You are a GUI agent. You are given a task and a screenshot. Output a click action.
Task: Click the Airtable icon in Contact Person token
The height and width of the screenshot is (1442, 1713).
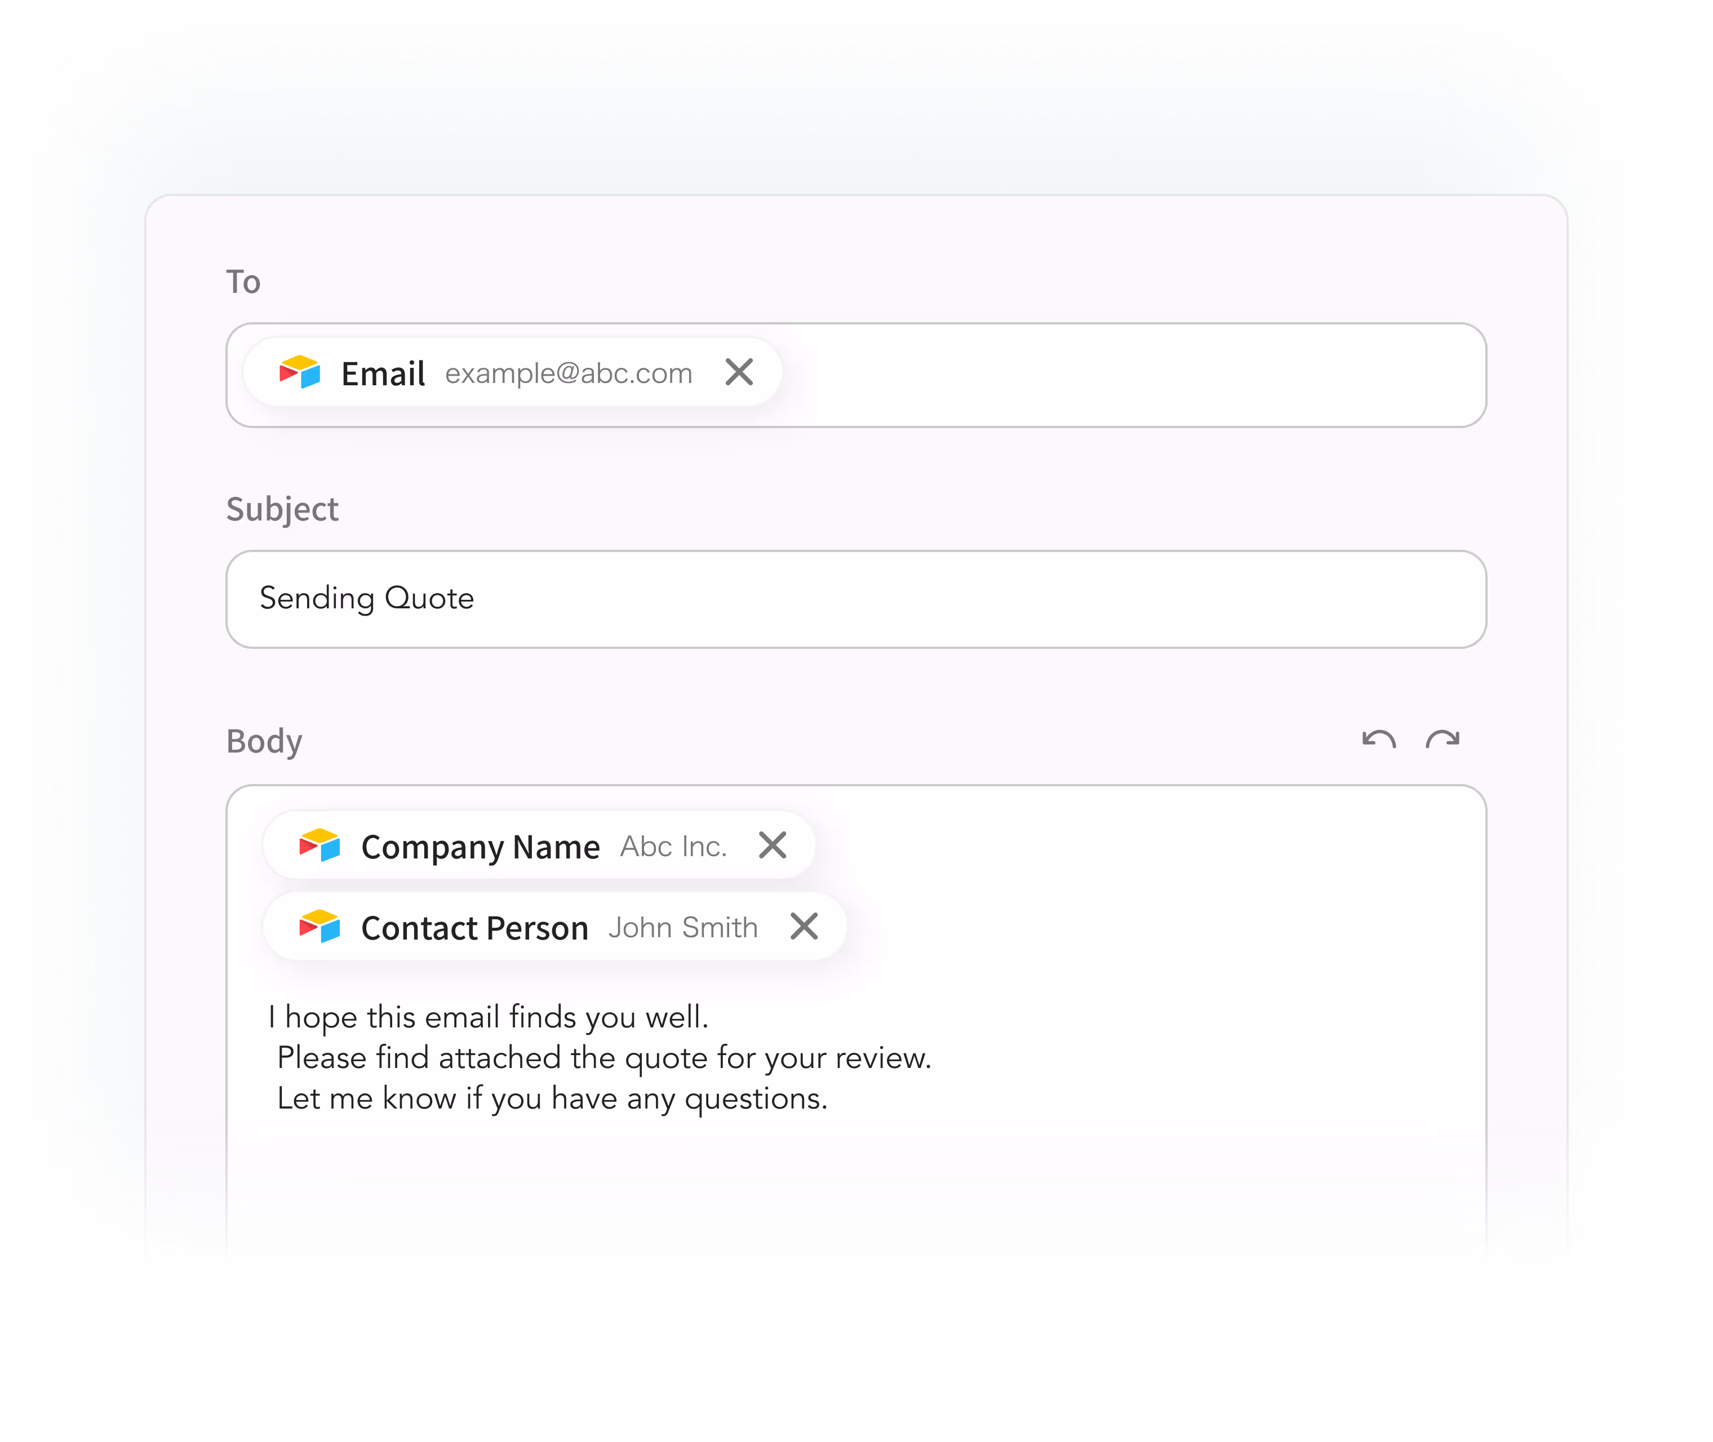(319, 926)
